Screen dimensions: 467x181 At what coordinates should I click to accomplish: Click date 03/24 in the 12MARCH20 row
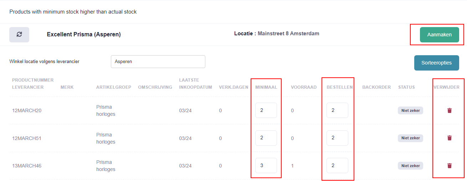coord(185,110)
